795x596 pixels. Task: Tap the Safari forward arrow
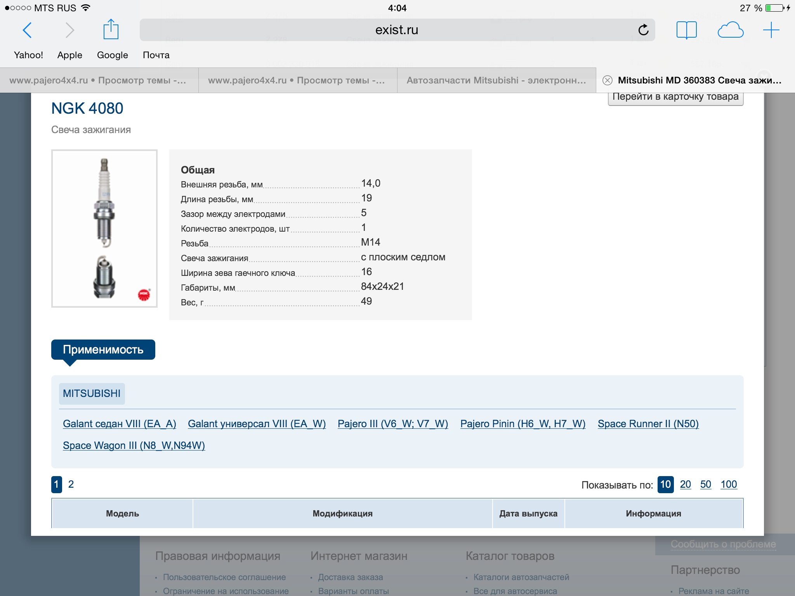(69, 30)
